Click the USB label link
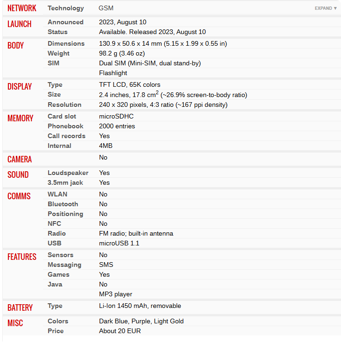The width and height of the screenshot is (341, 342). (x=54, y=243)
